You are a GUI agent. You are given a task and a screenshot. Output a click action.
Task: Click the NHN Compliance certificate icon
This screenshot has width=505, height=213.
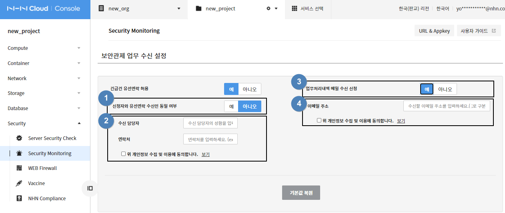[19, 198]
